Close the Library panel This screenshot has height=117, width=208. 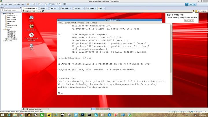[20, 8]
